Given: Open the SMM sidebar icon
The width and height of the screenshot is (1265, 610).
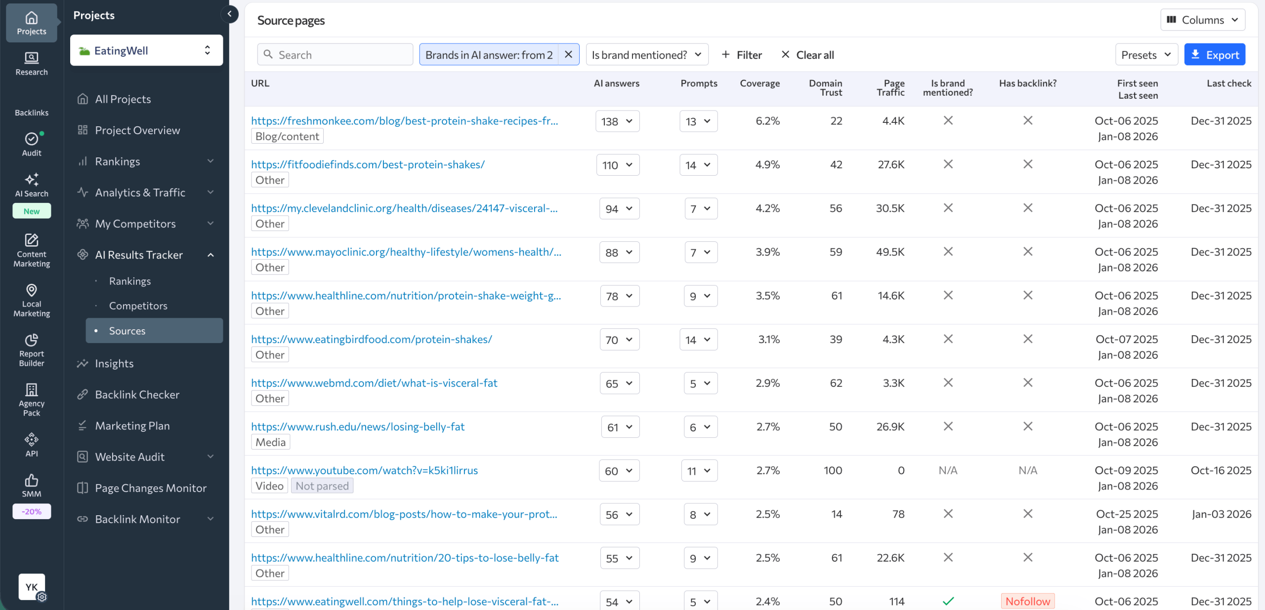Looking at the screenshot, I should pyautogui.click(x=31, y=484).
